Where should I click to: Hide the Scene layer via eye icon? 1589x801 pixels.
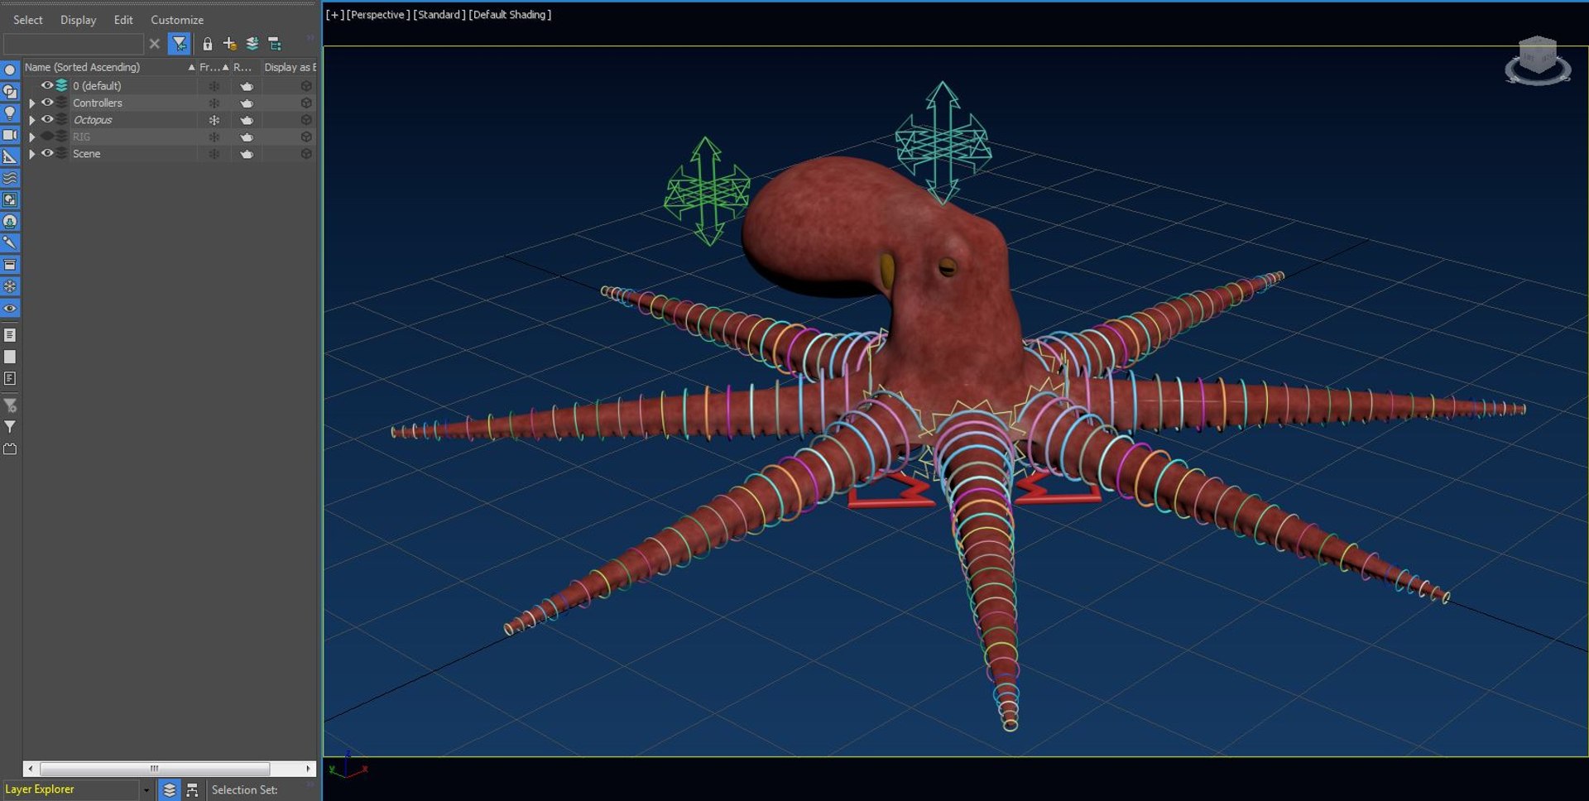tap(47, 154)
